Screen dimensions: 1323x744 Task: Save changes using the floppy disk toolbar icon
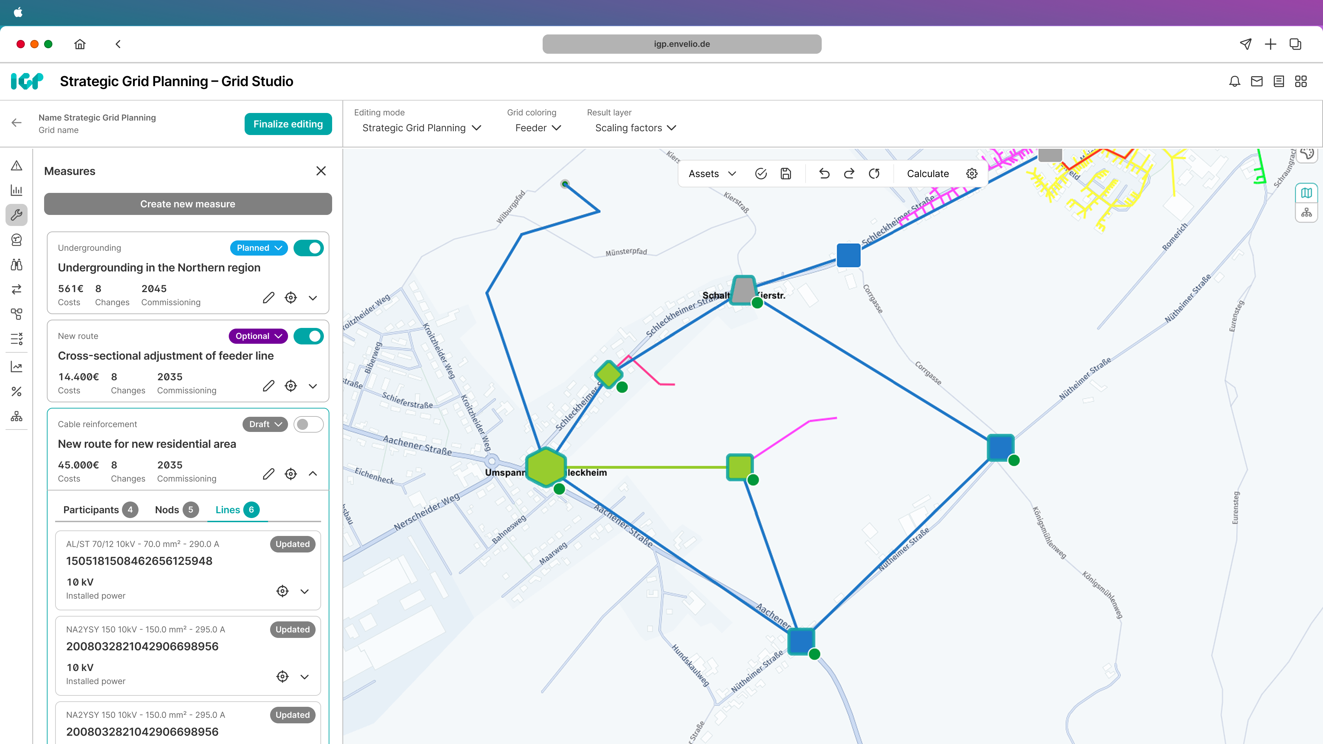786,174
